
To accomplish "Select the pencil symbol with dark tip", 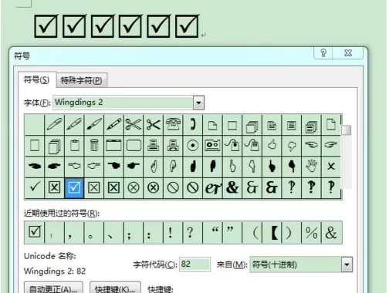I will 113,125.
